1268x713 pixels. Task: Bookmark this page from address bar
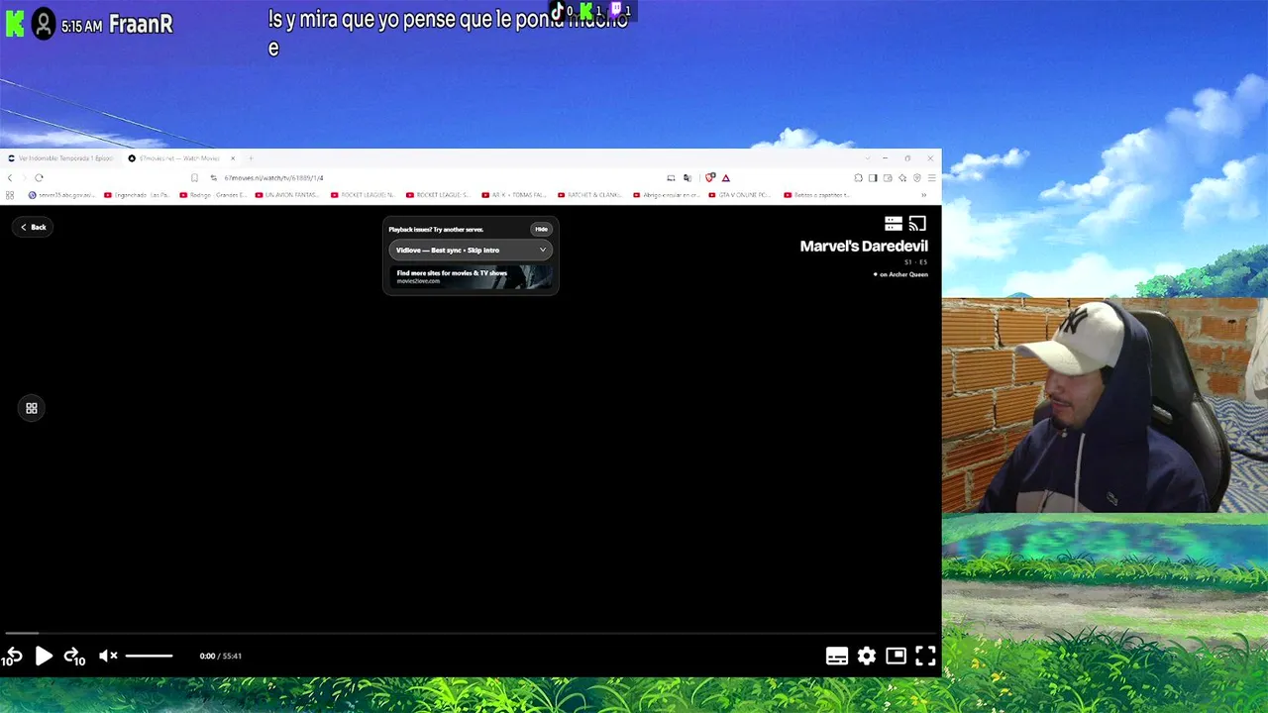tap(194, 178)
